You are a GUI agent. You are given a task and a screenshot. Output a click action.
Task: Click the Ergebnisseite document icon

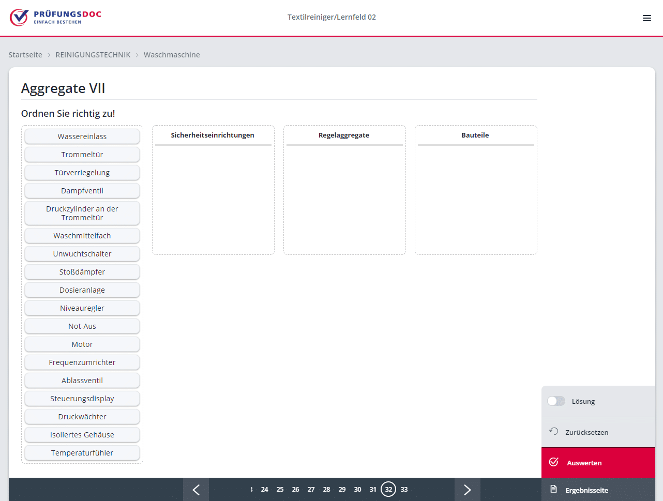tap(553, 489)
